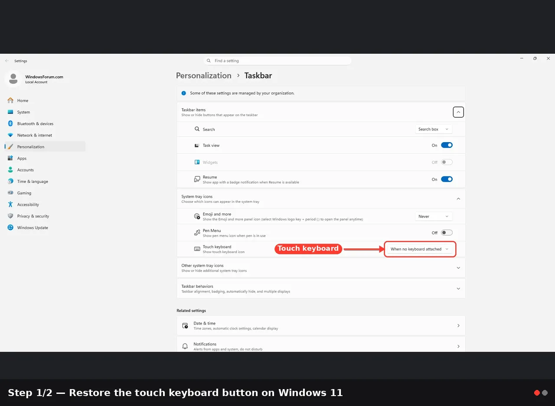The image size is (555, 406).
Task: Click the Apps icon in sidebar
Action: click(10, 158)
